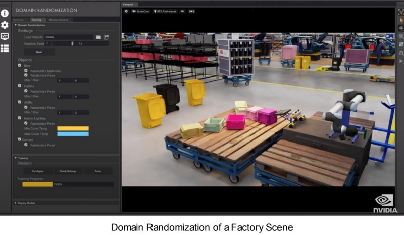The image size is (404, 235).
Task: Switch to the Mission Control tab
Action: pos(58,20)
